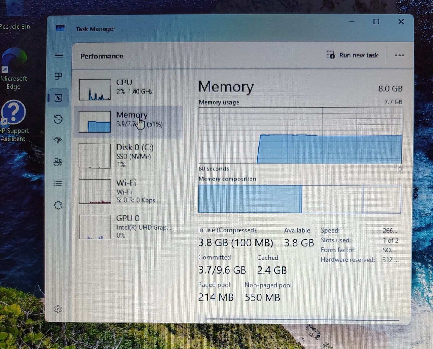This screenshot has width=433, height=349.
Task: Open the Microsoft Edge desktop shortcut
Action: pyautogui.click(x=14, y=69)
